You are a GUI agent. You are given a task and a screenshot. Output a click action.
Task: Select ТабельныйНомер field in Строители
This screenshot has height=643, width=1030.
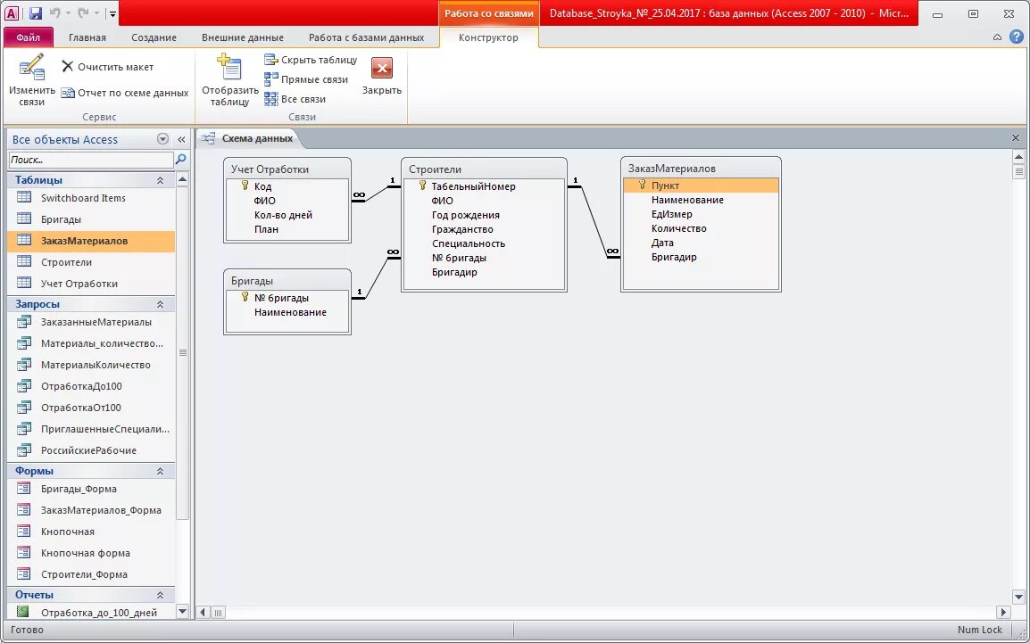[474, 186]
